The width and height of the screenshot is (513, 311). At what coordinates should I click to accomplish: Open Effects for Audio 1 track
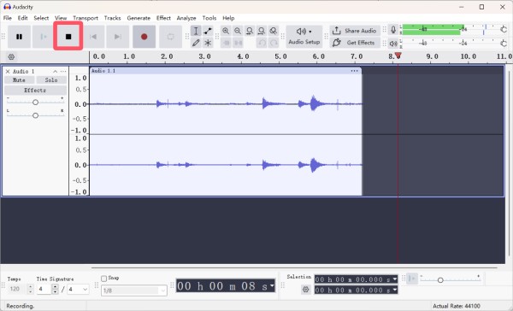point(35,91)
